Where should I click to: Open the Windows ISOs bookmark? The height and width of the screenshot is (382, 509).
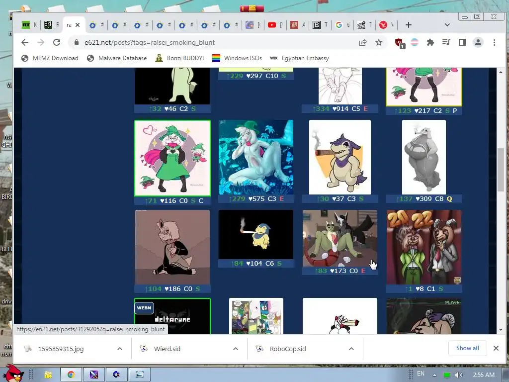click(237, 58)
